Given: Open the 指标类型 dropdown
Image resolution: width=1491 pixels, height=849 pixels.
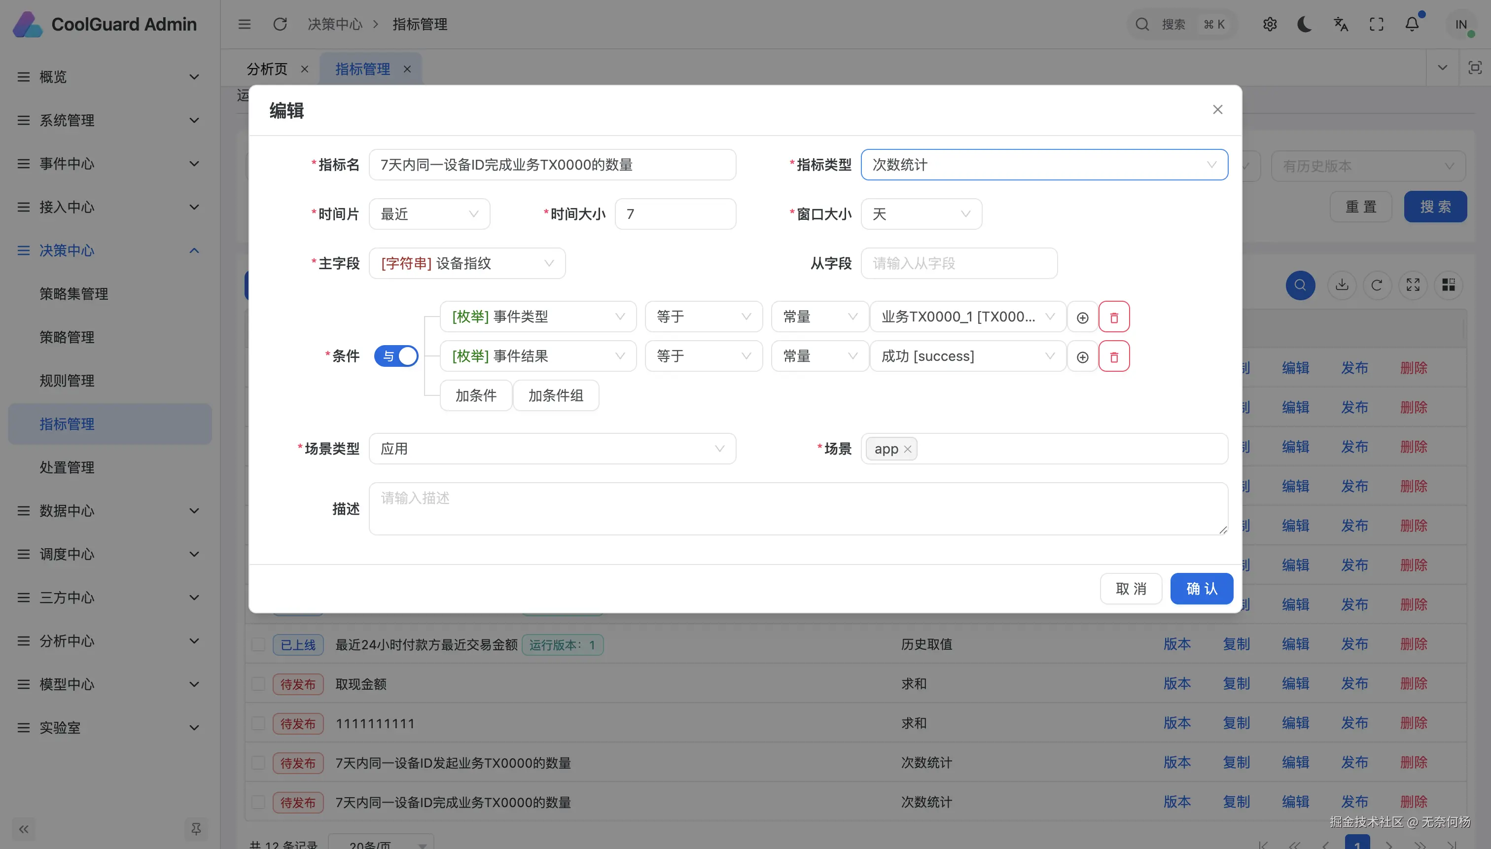Looking at the screenshot, I should tap(1043, 165).
